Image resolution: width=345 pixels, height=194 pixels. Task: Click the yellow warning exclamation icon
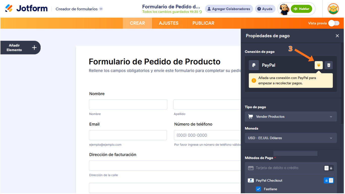tap(254, 81)
